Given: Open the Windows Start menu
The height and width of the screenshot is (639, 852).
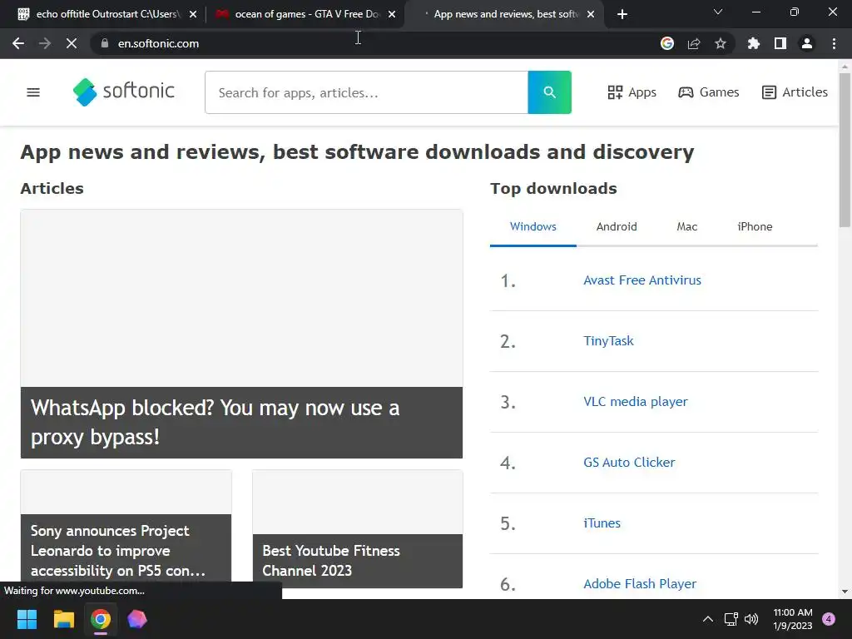Looking at the screenshot, I should (x=27, y=619).
